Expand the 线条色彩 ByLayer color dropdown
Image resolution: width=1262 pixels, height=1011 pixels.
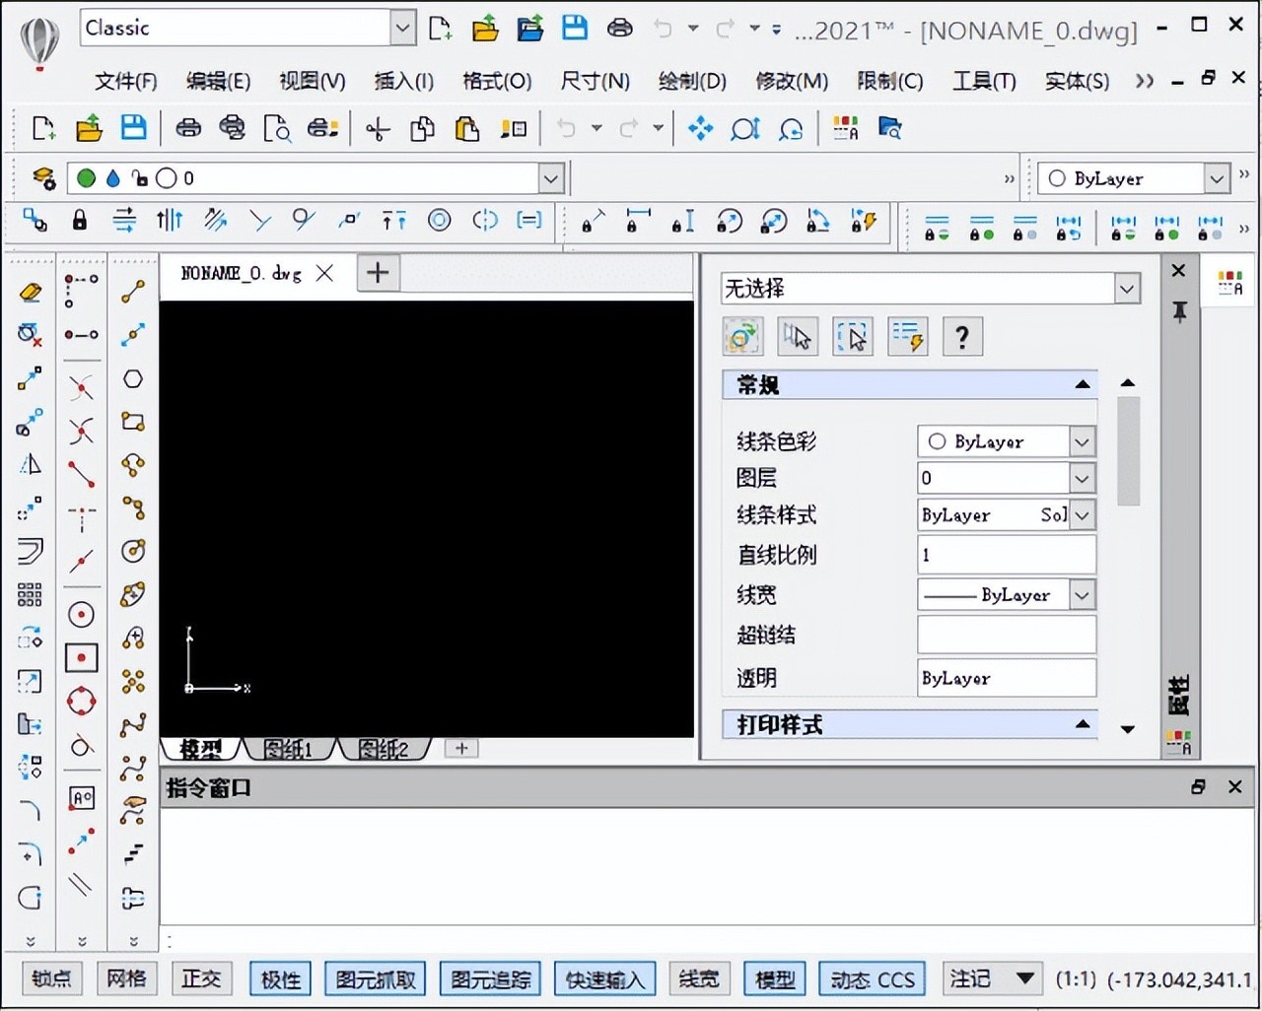point(1082,441)
